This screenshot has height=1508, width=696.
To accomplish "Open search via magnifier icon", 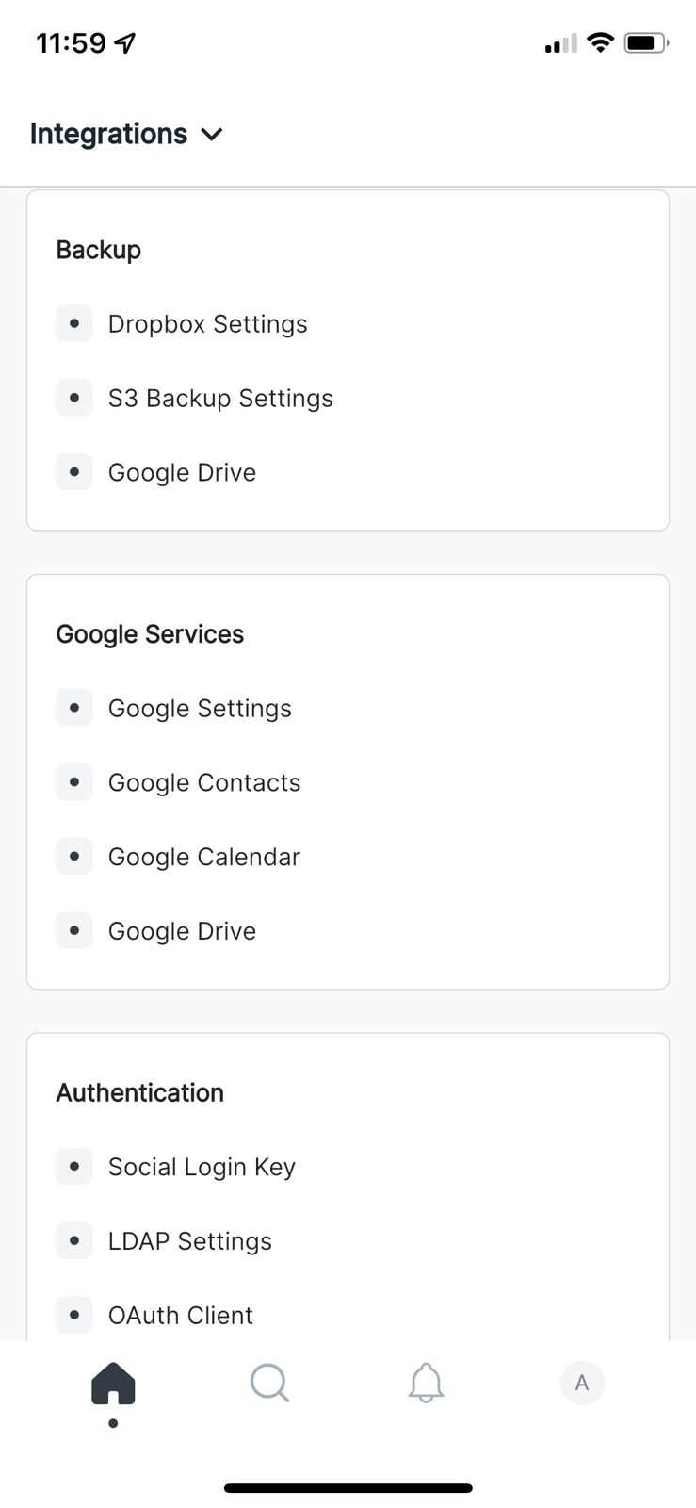I will click(269, 1384).
